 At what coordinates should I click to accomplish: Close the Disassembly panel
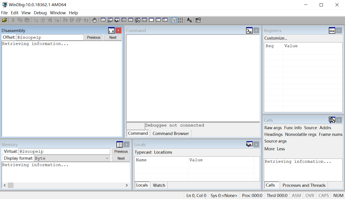[x=118, y=30]
